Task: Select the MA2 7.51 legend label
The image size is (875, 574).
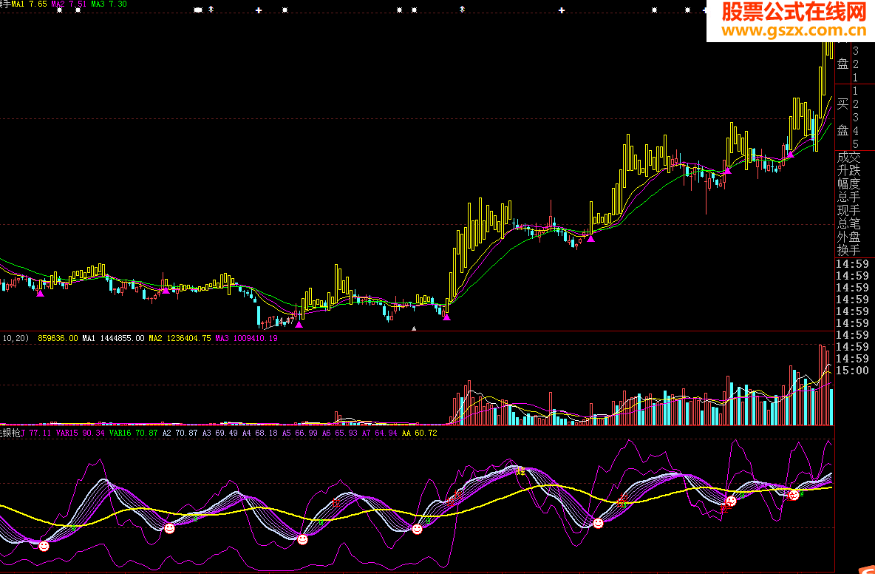Action: click(69, 4)
